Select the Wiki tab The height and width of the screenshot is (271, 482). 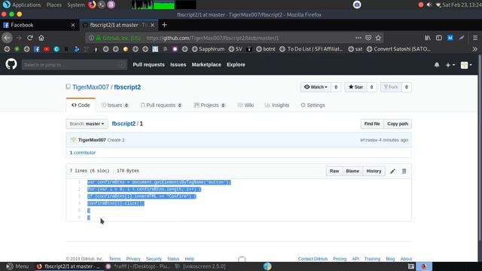pos(246,105)
